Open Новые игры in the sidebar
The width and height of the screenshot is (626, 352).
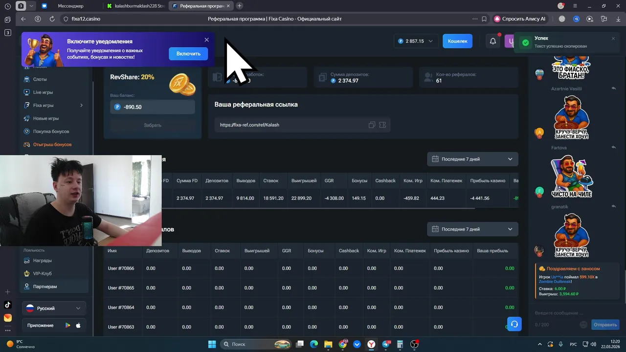(45, 118)
